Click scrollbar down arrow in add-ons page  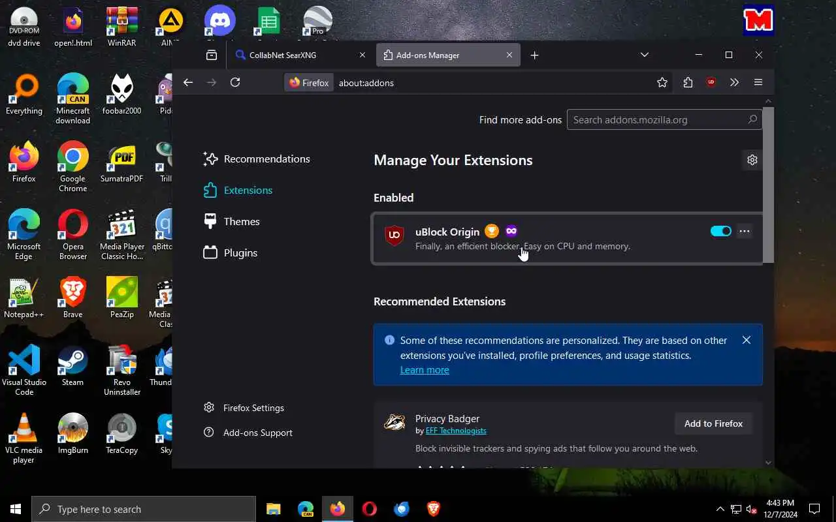(x=769, y=463)
